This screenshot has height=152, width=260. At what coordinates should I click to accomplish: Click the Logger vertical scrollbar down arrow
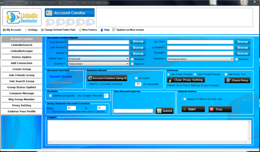pos(249,139)
